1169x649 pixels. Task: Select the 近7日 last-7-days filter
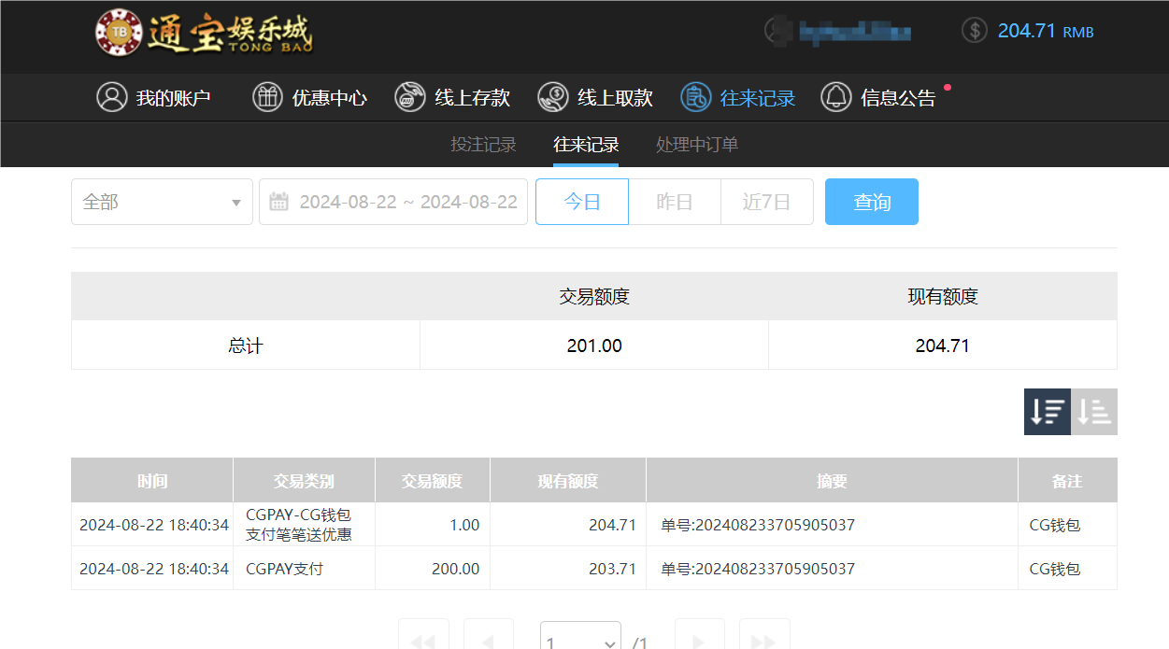click(766, 201)
